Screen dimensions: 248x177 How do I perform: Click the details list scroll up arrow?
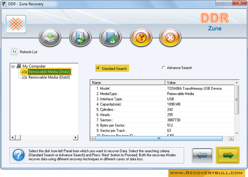click(237, 83)
